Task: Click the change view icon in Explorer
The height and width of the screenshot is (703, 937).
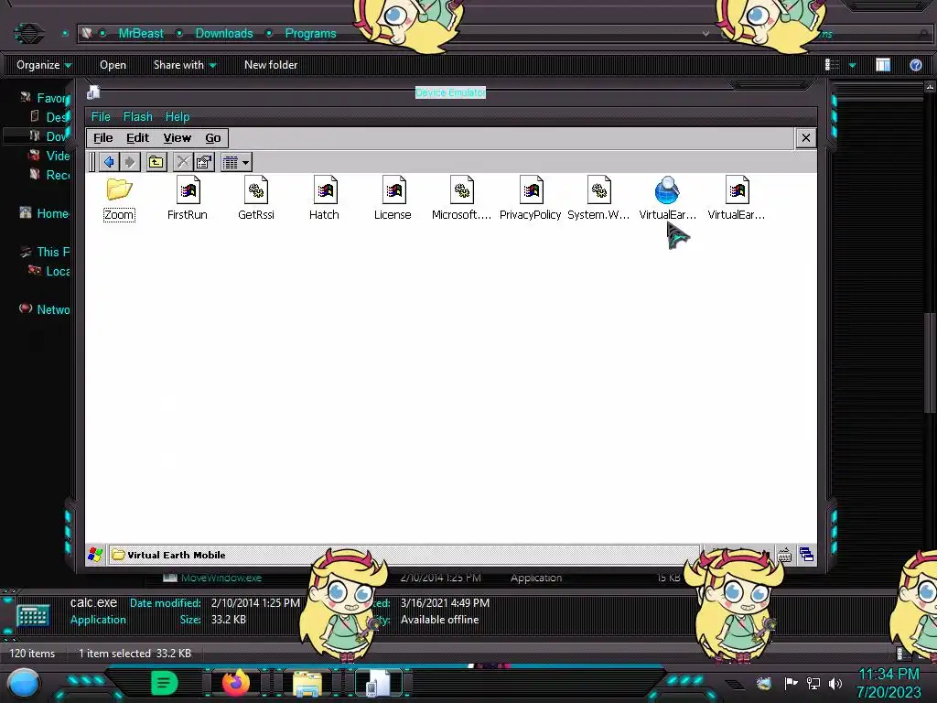Action: pos(832,65)
